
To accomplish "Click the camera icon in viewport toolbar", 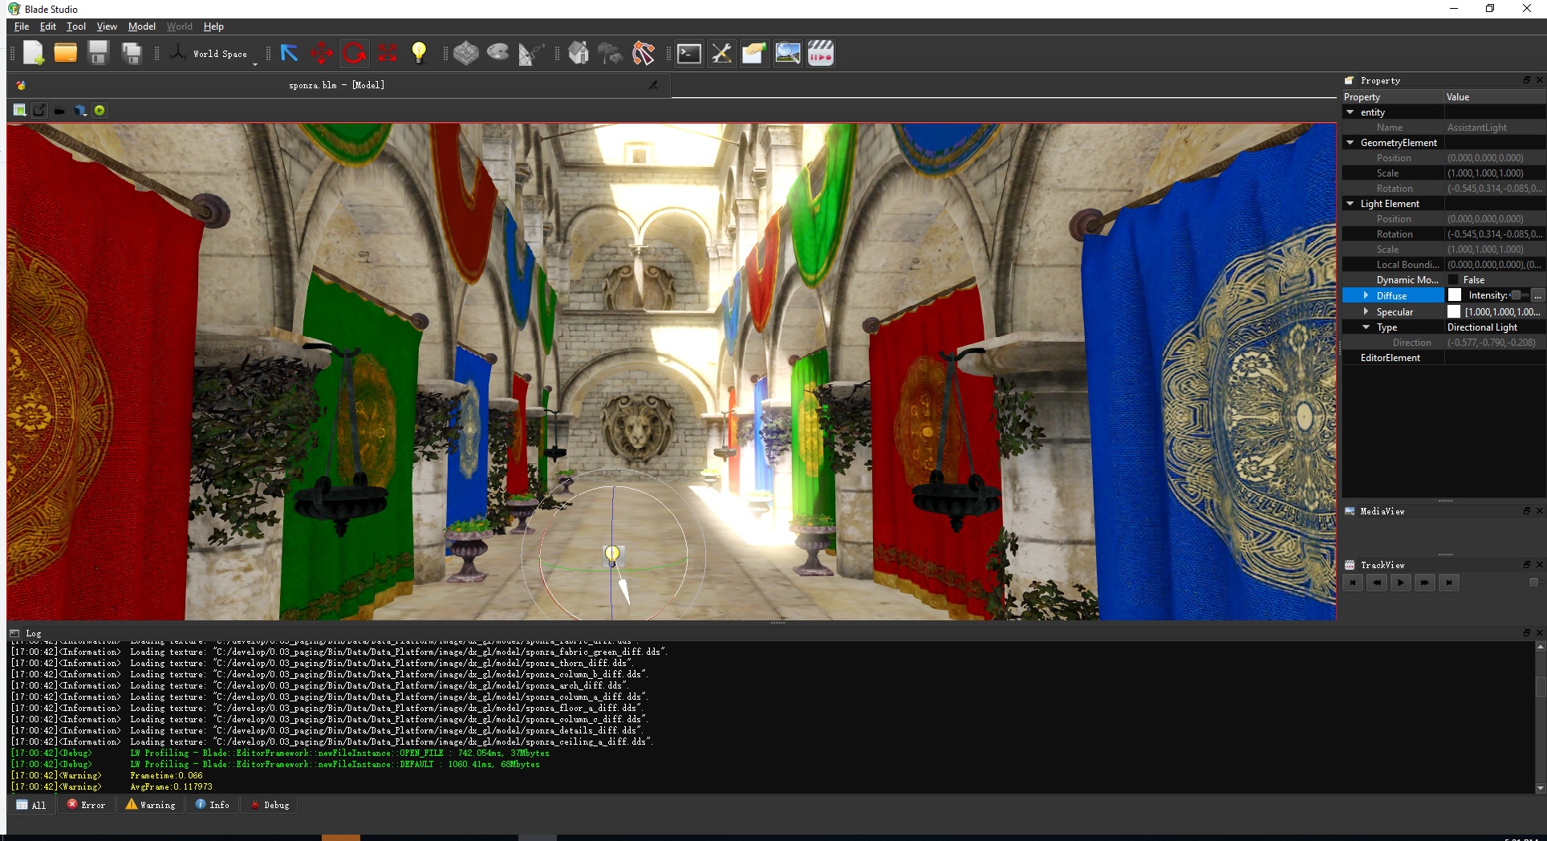I will [59, 111].
